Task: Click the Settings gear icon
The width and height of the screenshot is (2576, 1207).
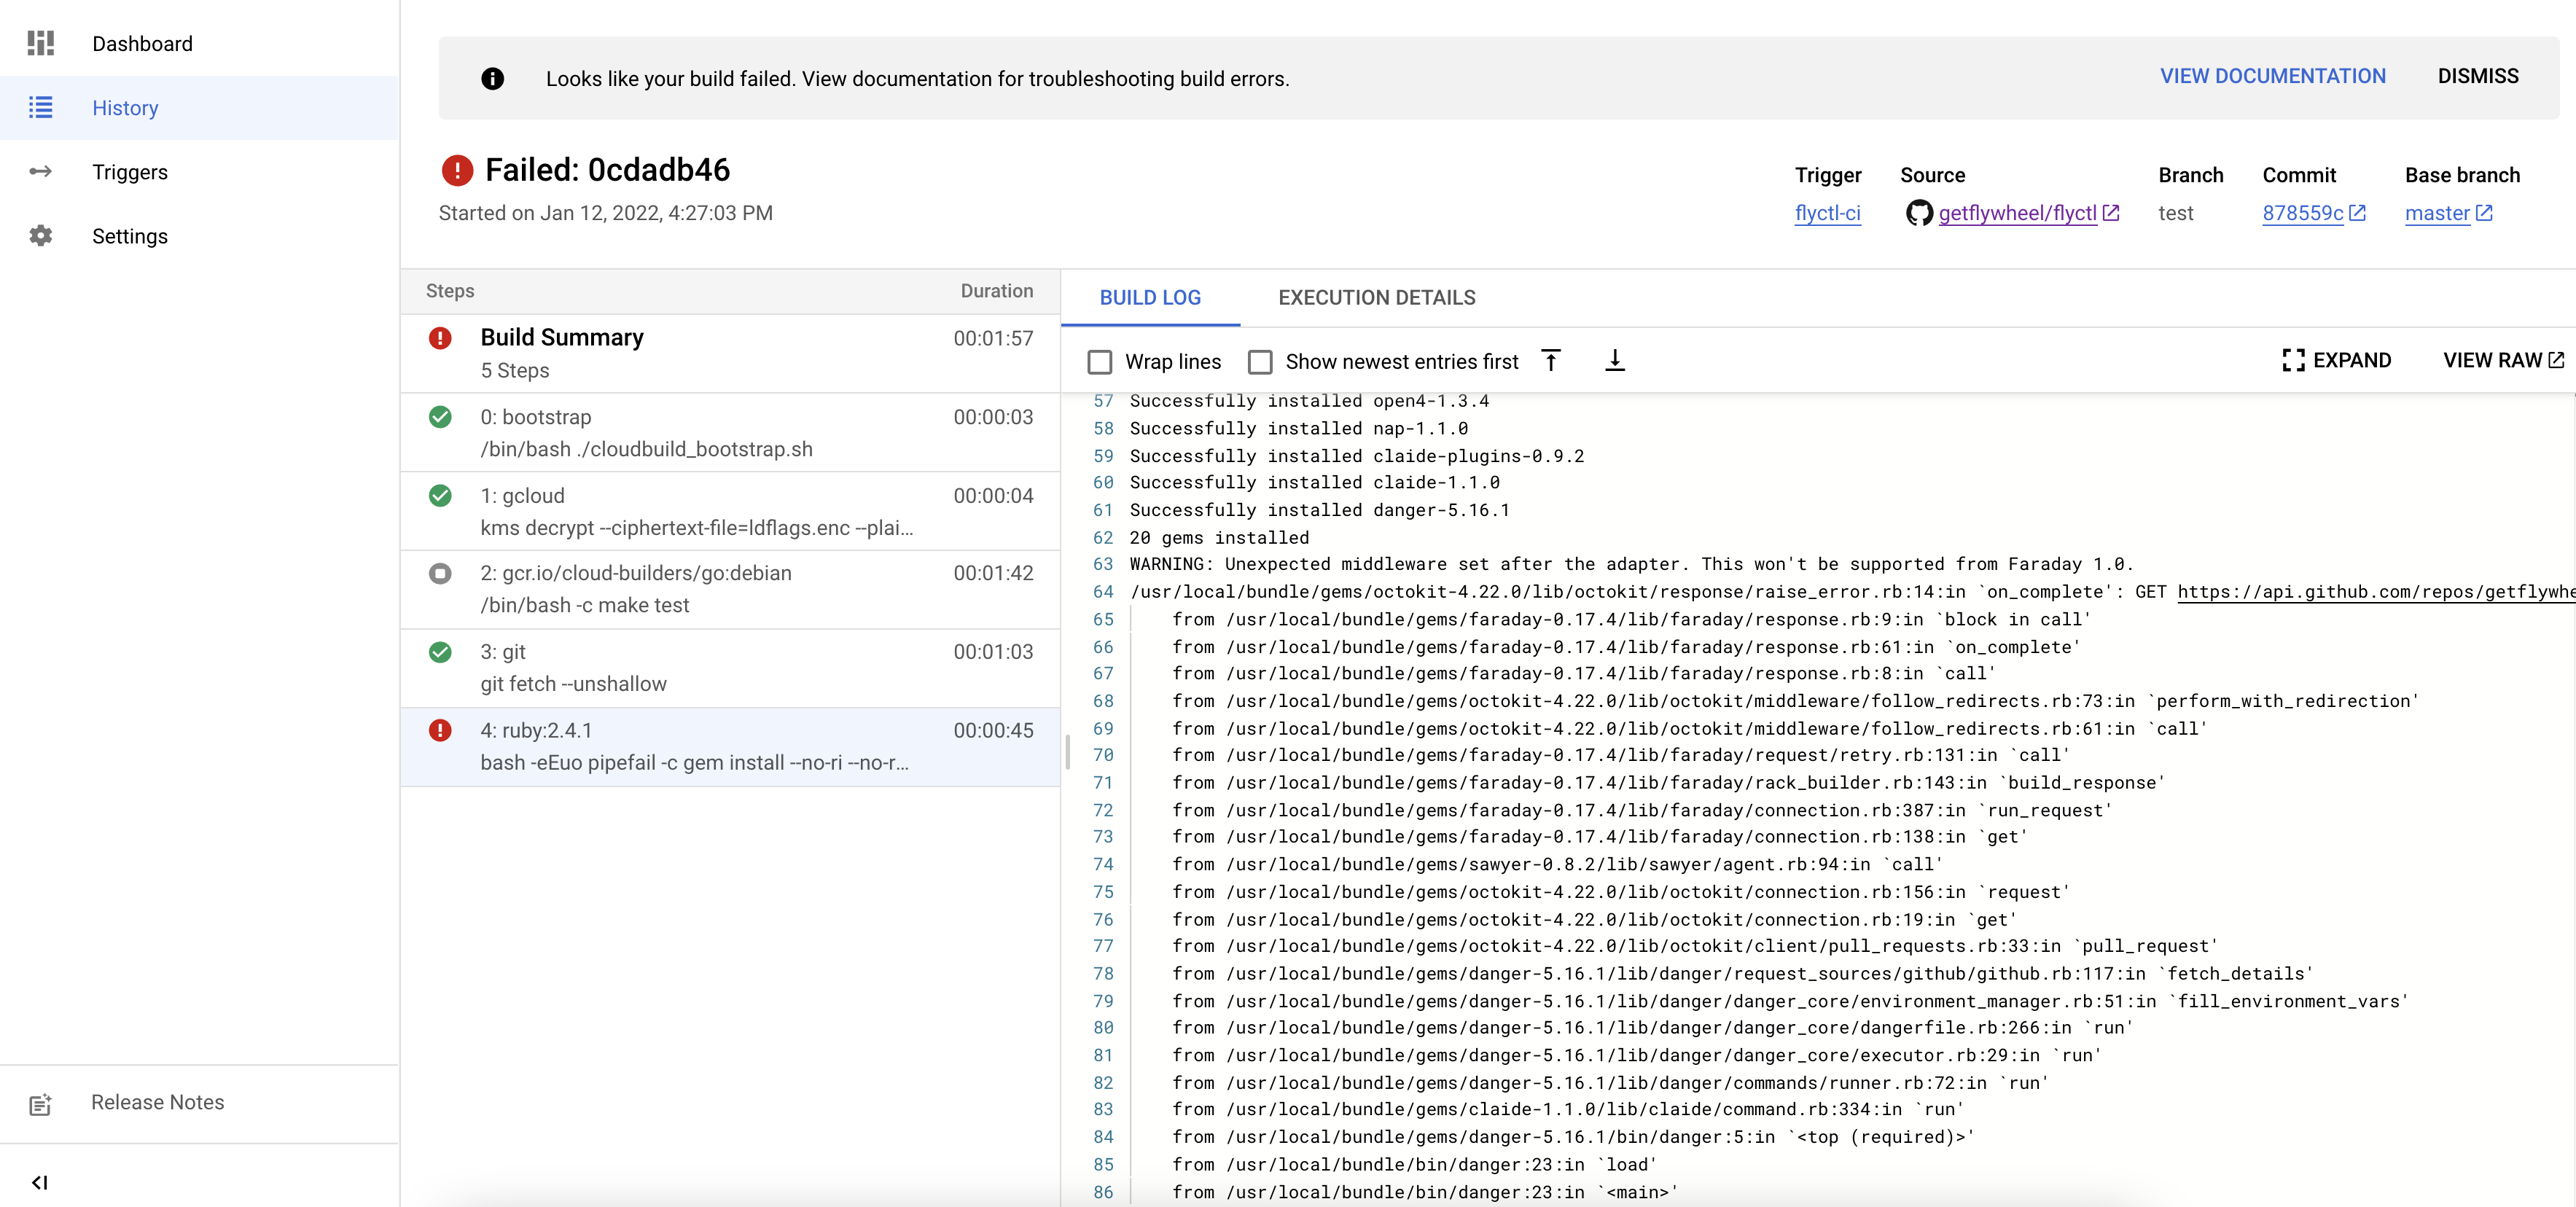Action: [x=40, y=236]
